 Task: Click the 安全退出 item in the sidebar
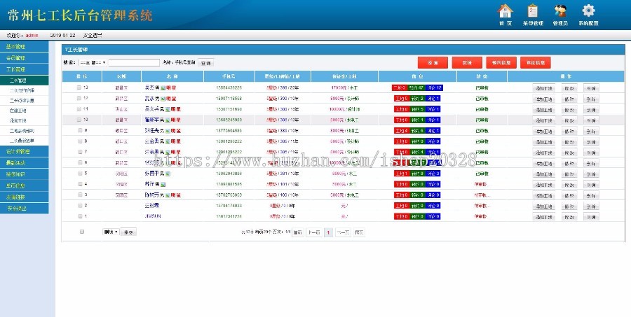(24, 208)
